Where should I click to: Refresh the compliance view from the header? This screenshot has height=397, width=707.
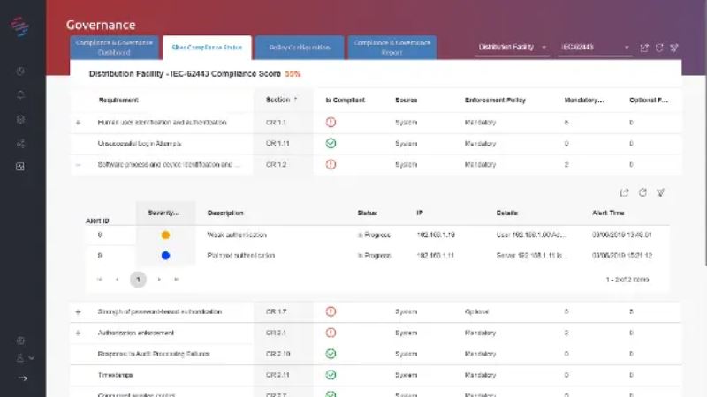pos(659,48)
